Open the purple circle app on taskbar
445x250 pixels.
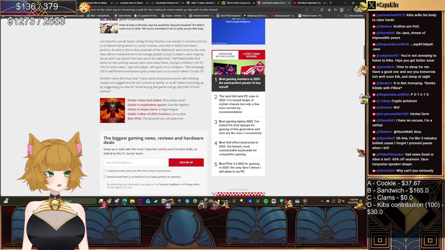pyautogui.click(x=140, y=201)
